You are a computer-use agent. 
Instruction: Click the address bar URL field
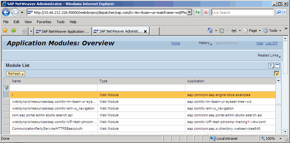[x=107, y=12]
